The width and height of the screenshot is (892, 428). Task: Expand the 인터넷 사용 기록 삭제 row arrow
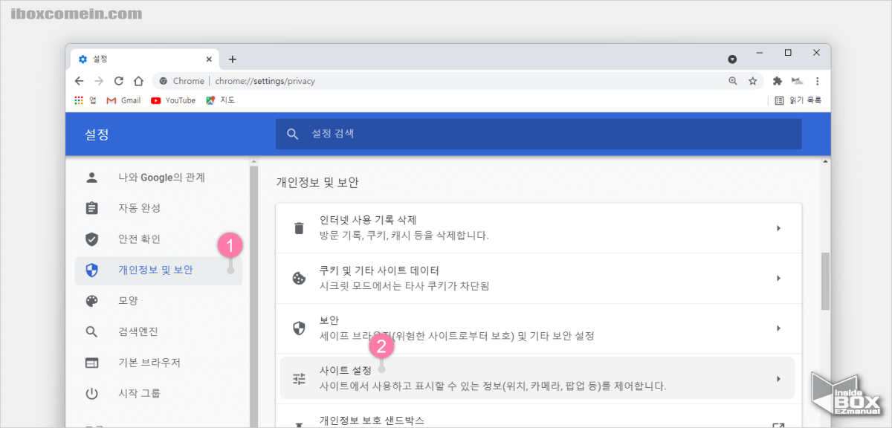(x=779, y=227)
